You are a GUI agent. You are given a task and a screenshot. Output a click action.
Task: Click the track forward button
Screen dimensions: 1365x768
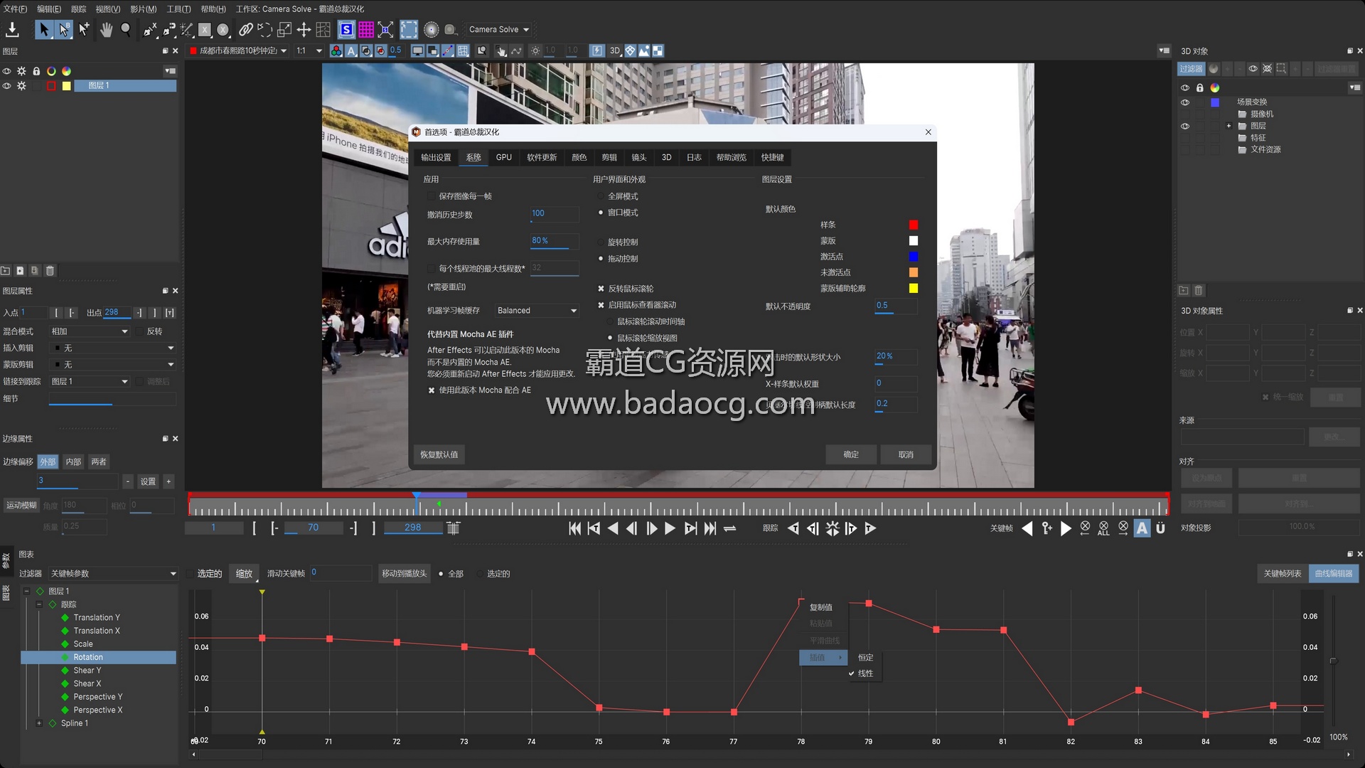pyautogui.click(x=869, y=528)
